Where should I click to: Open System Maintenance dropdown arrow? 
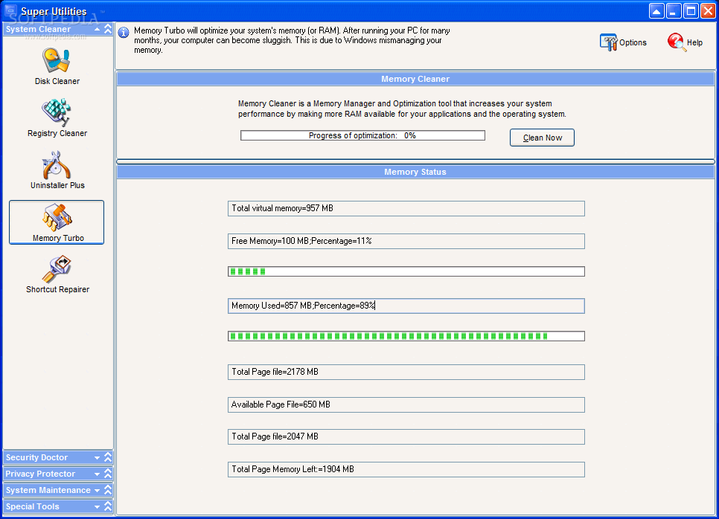(x=98, y=490)
